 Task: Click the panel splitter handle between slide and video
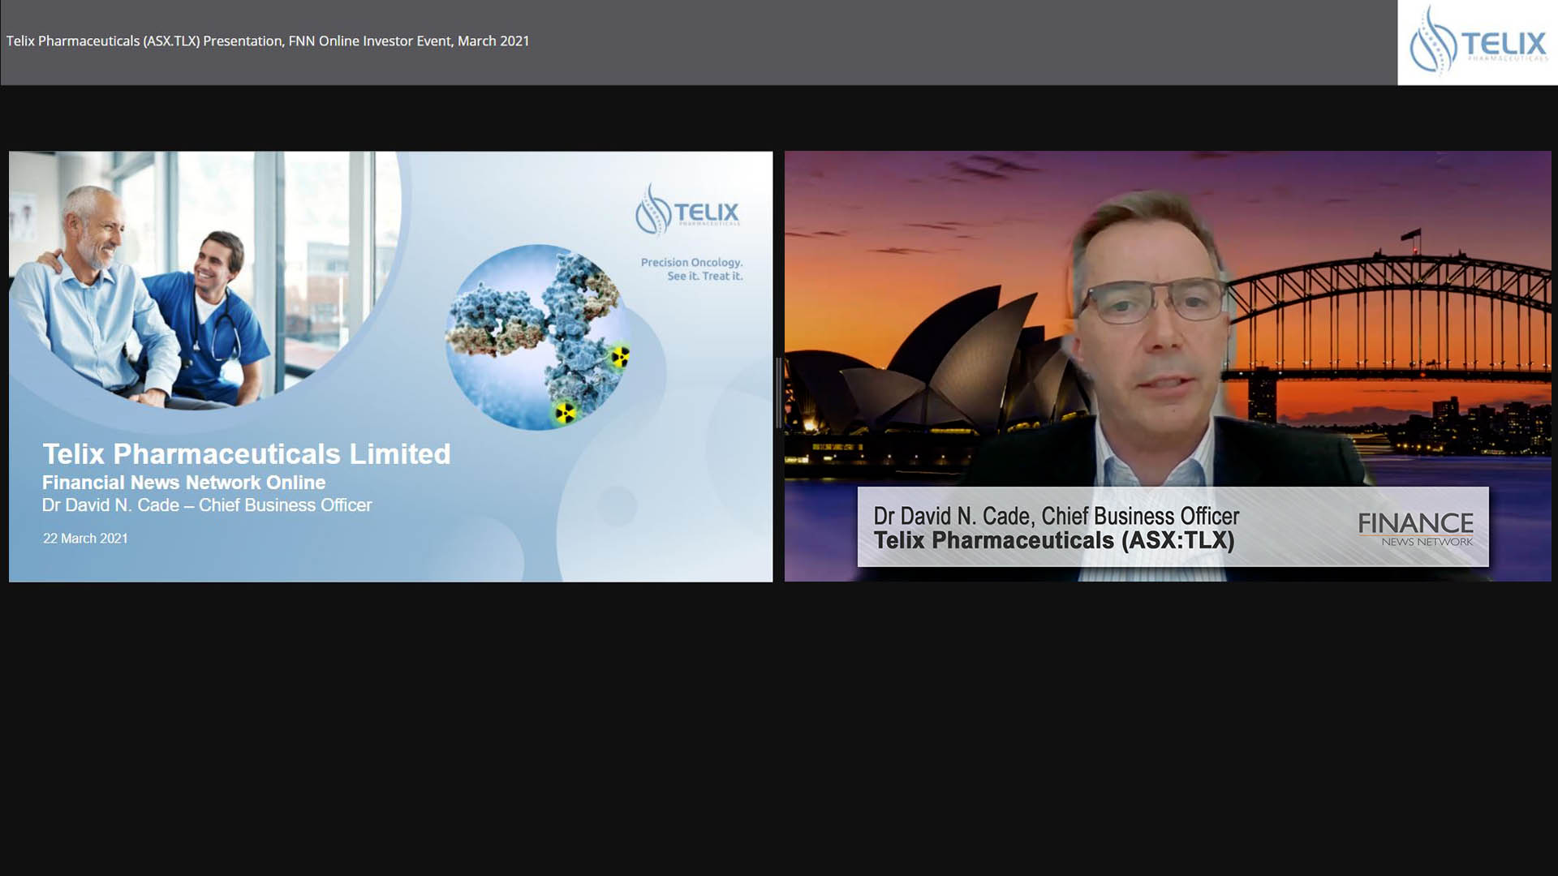pos(778,393)
